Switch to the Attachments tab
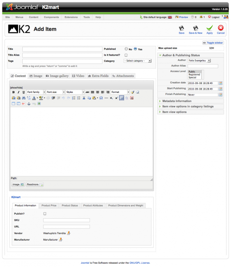 pos(123,76)
